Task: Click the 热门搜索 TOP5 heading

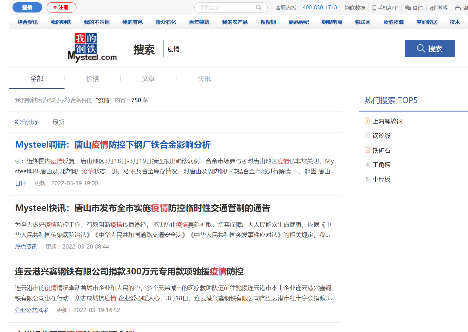Action: pos(391,100)
